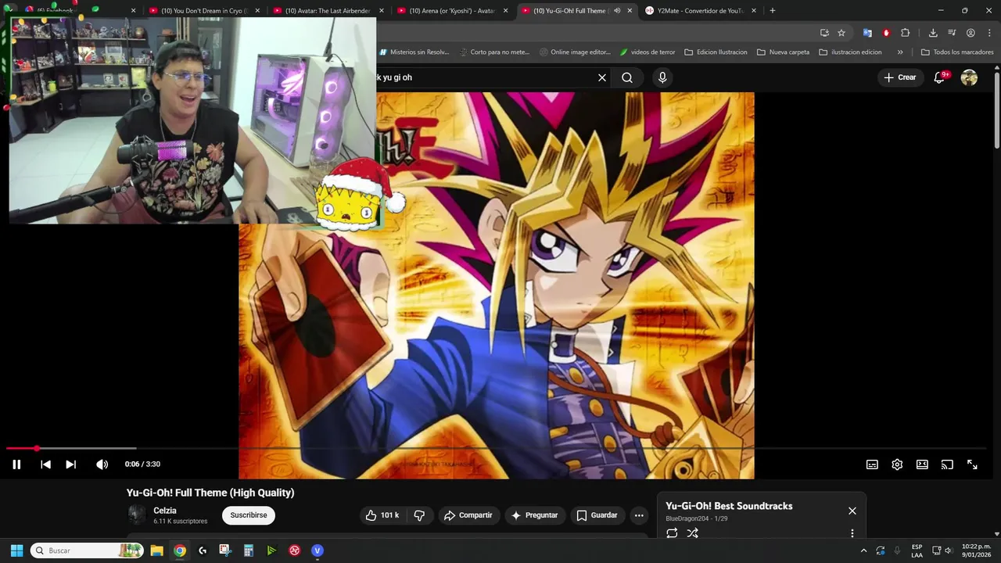Open the Chrome three-dot menu
Image resolution: width=1001 pixels, height=563 pixels.
(x=989, y=33)
